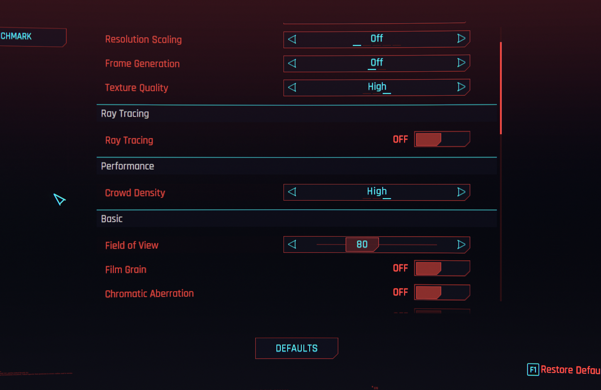This screenshot has height=390, width=601.
Task: Decrease Crowd Density using left arrow
Action: tap(292, 192)
